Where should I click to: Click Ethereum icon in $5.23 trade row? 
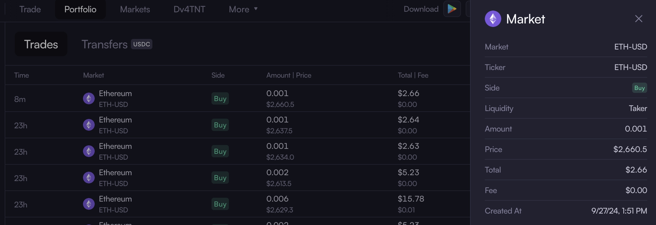click(x=89, y=178)
